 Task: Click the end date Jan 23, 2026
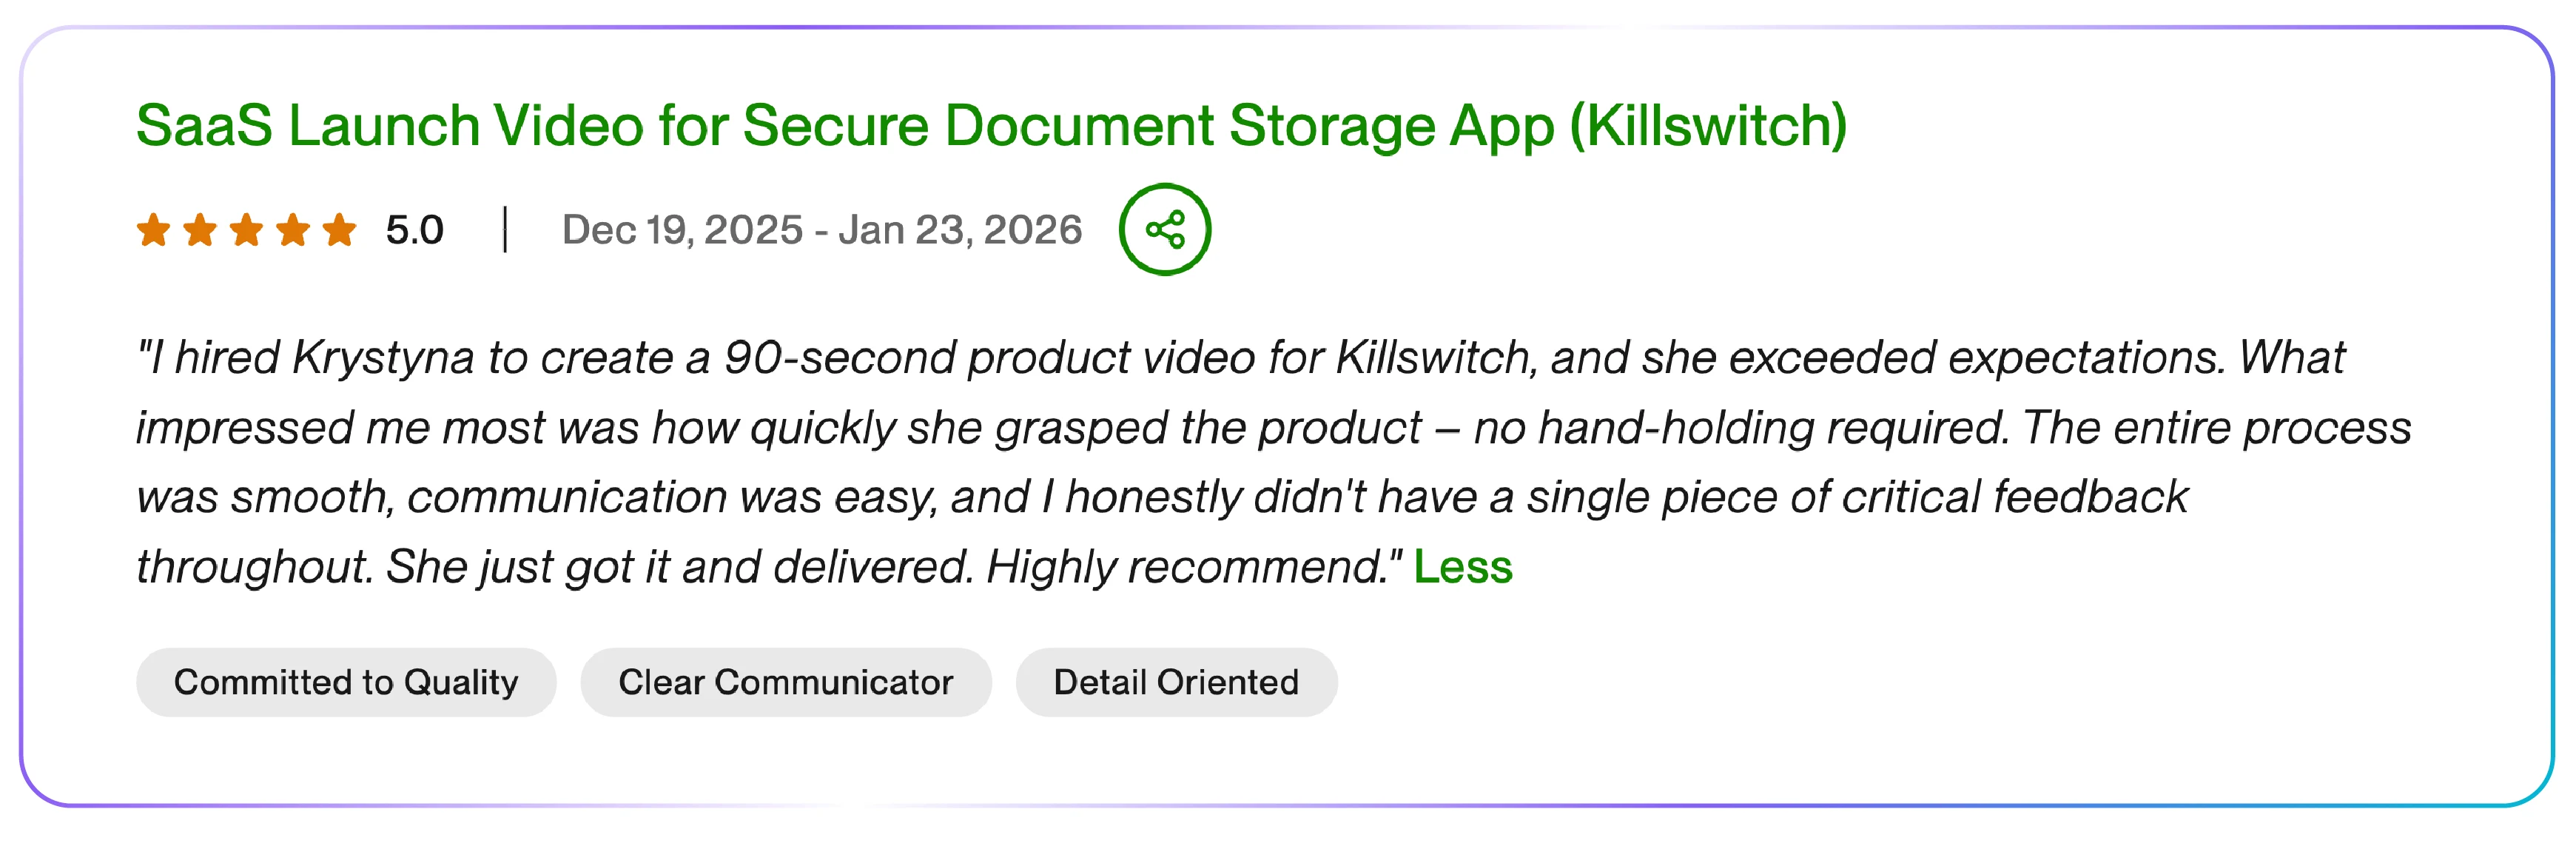point(960,230)
